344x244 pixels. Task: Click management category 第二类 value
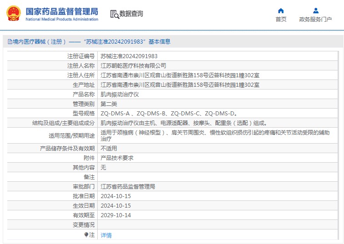[x=109, y=104]
